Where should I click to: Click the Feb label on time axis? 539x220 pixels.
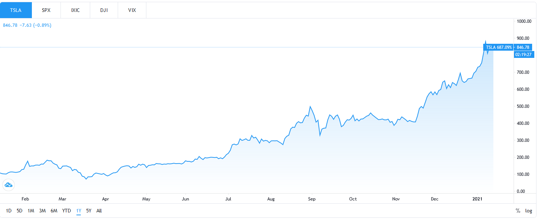[x=25, y=199]
